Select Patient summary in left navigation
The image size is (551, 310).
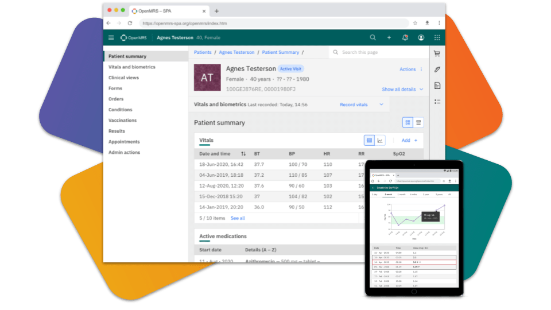pos(146,56)
